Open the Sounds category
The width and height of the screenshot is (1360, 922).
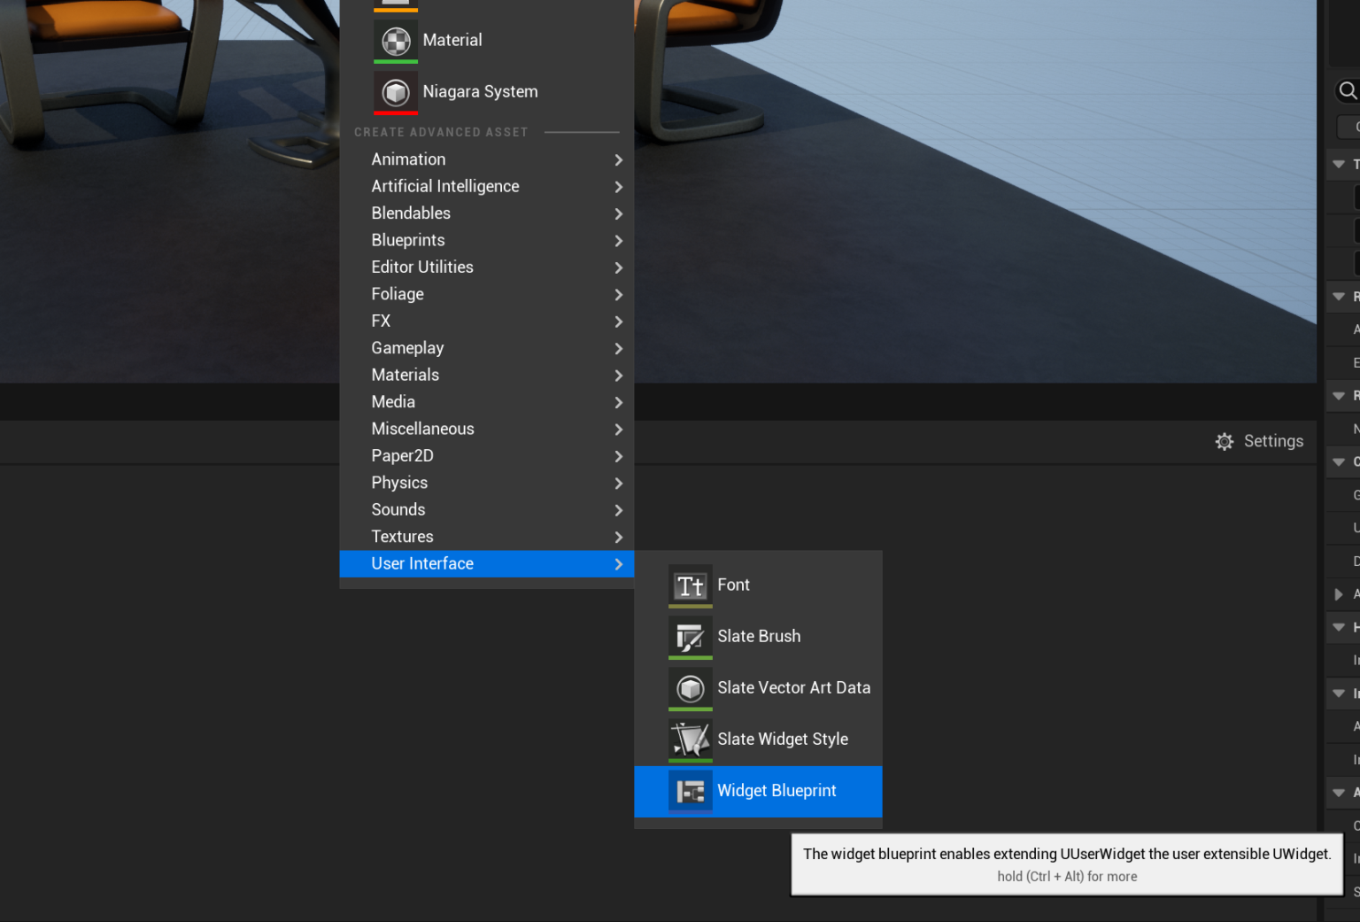tap(398, 509)
